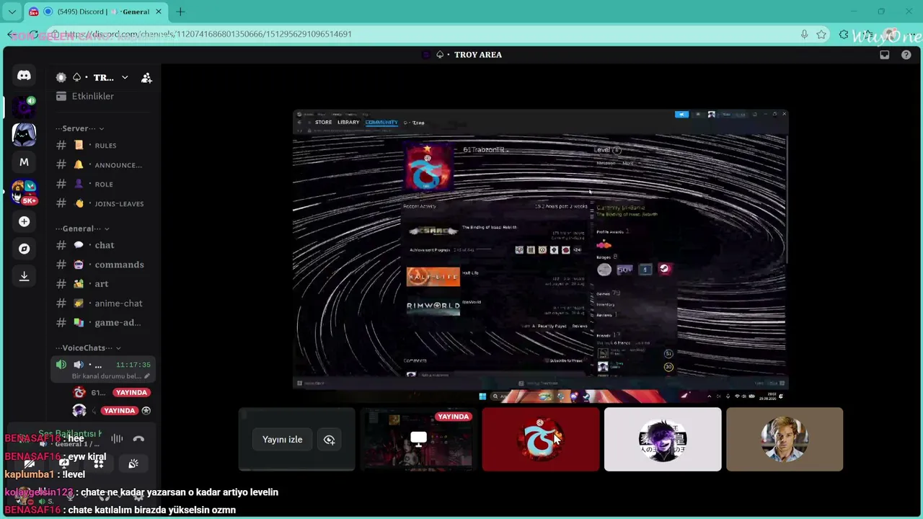Image resolution: width=923 pixels, height=519 pixels.
Task: Open Etkinlikler events entry
Action: point(94,97)
